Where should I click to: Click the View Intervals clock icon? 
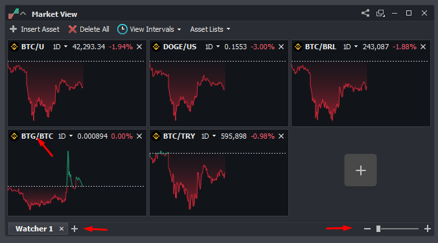point(122,29)
